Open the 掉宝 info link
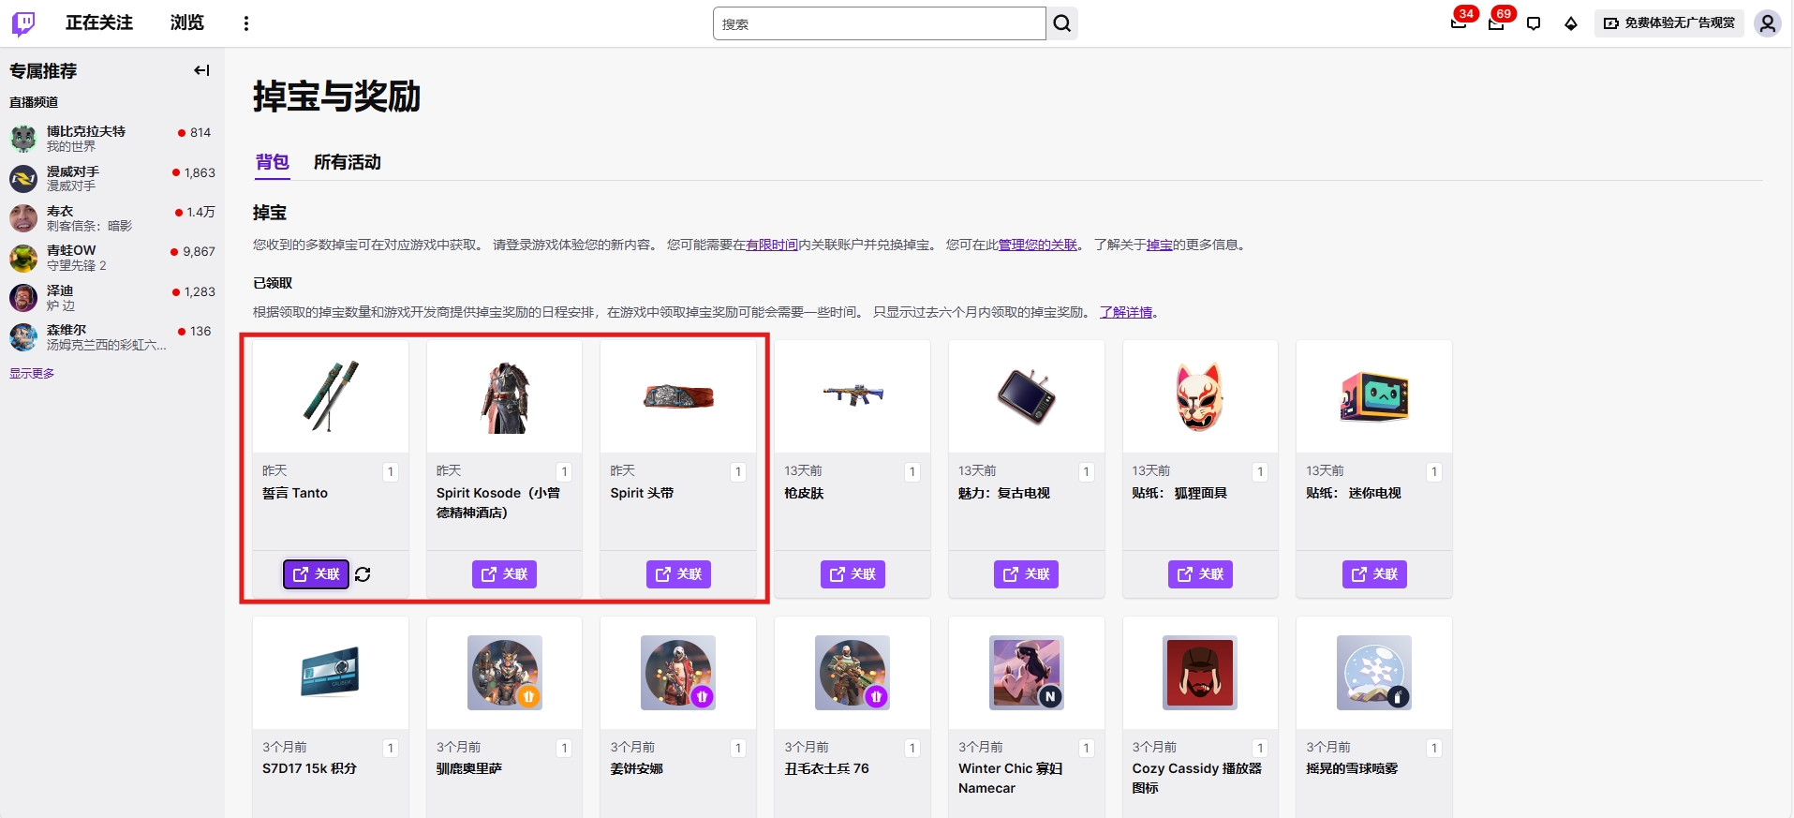This screenshot has width=1794, height=818. tap(1160, 245)
